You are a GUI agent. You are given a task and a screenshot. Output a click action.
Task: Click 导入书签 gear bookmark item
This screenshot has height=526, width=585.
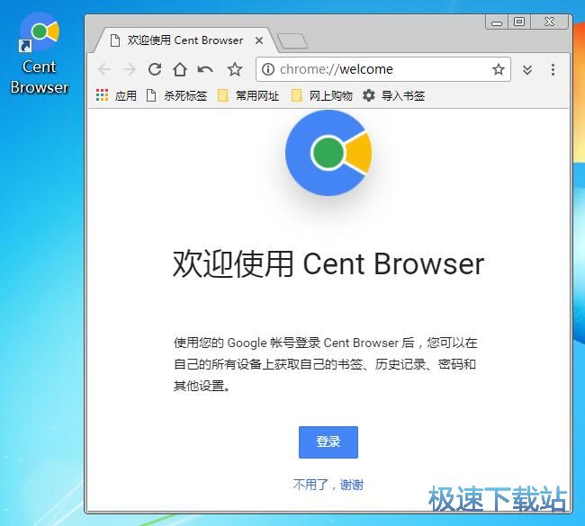coord(393,96)
